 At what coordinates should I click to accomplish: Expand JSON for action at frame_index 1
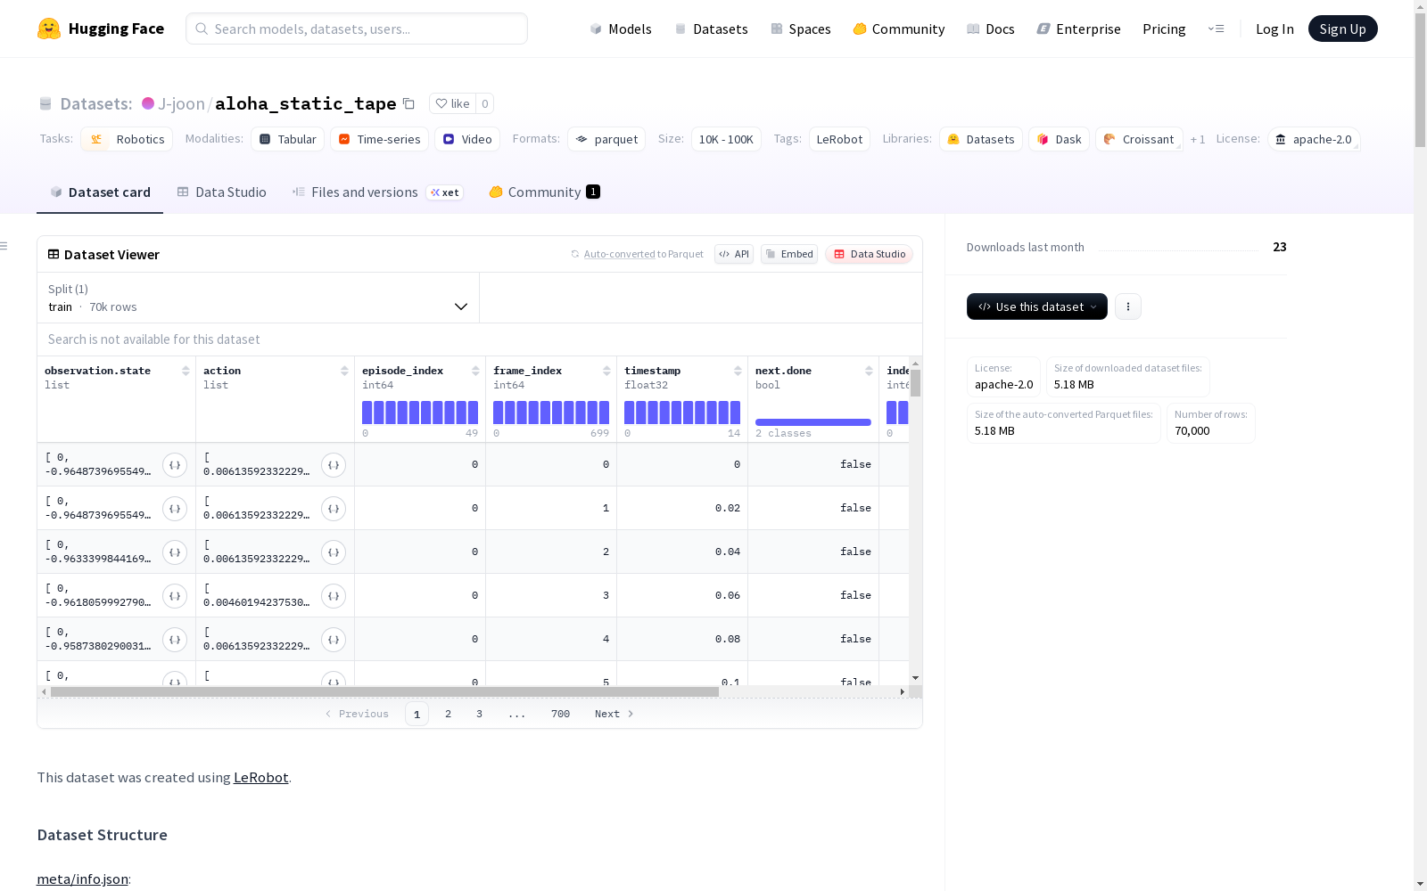point(334,509)
